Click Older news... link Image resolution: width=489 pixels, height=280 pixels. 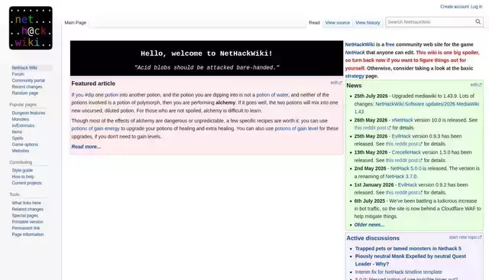point(369,224)
